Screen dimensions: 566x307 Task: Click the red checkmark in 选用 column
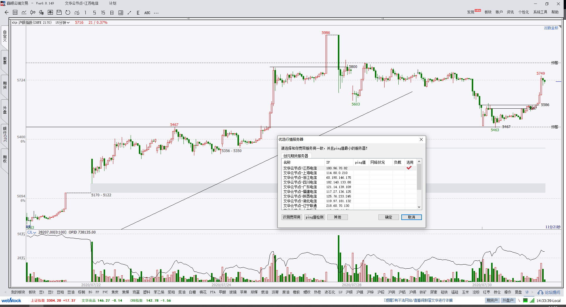pyautogui.click(x=409, y=168)
